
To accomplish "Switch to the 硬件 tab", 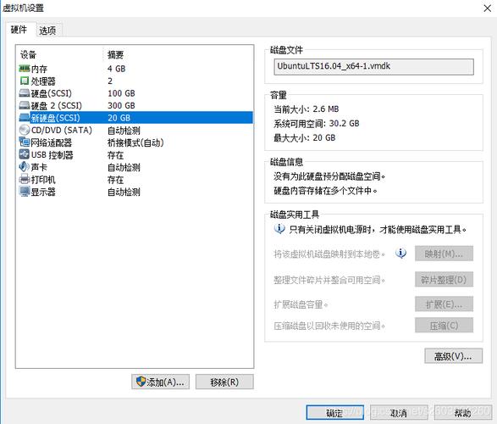I will pyautogui.click(x=19, y=30).
